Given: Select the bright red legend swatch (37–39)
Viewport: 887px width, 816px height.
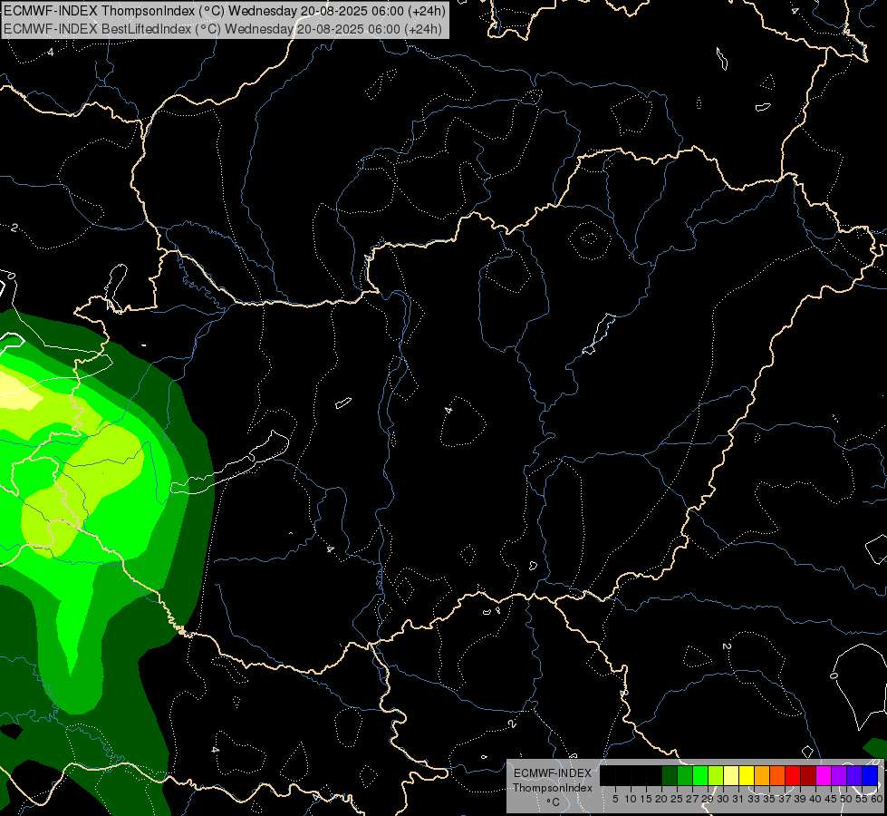Looking at the screenshot, I should click(x=793, y=775).
